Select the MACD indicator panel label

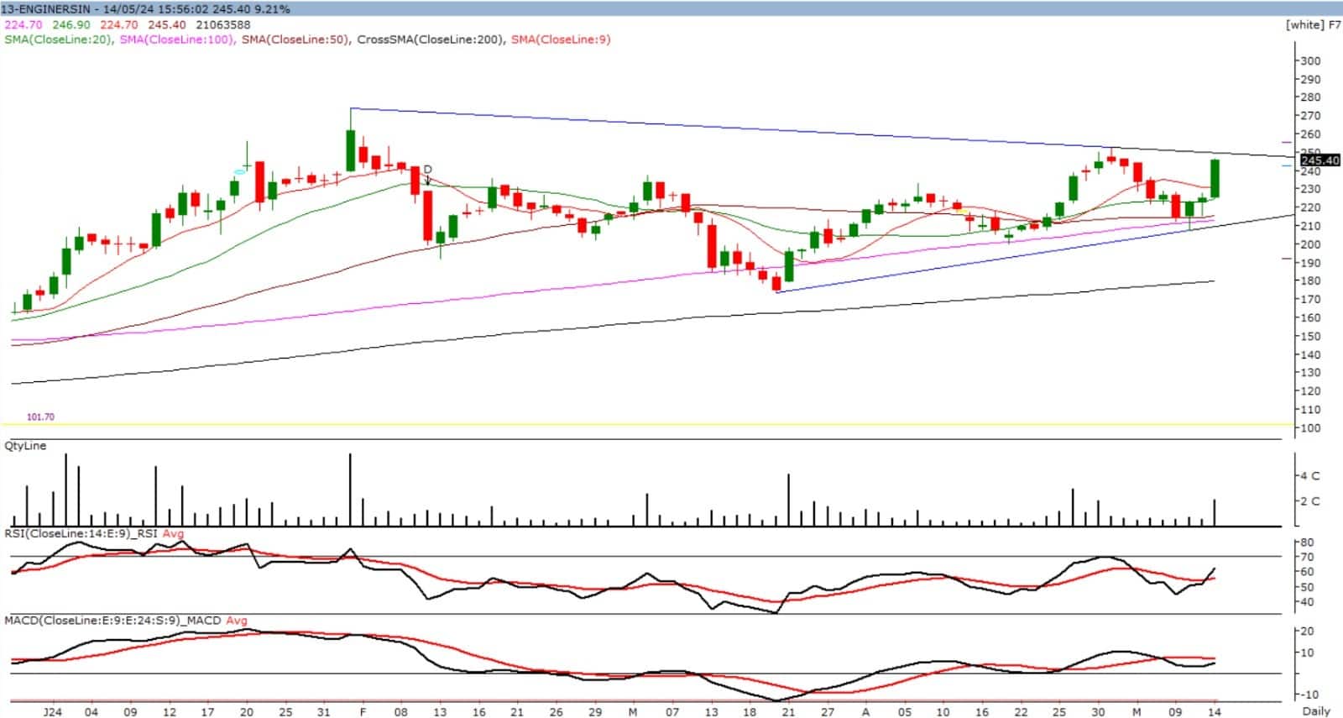point(112,621)
